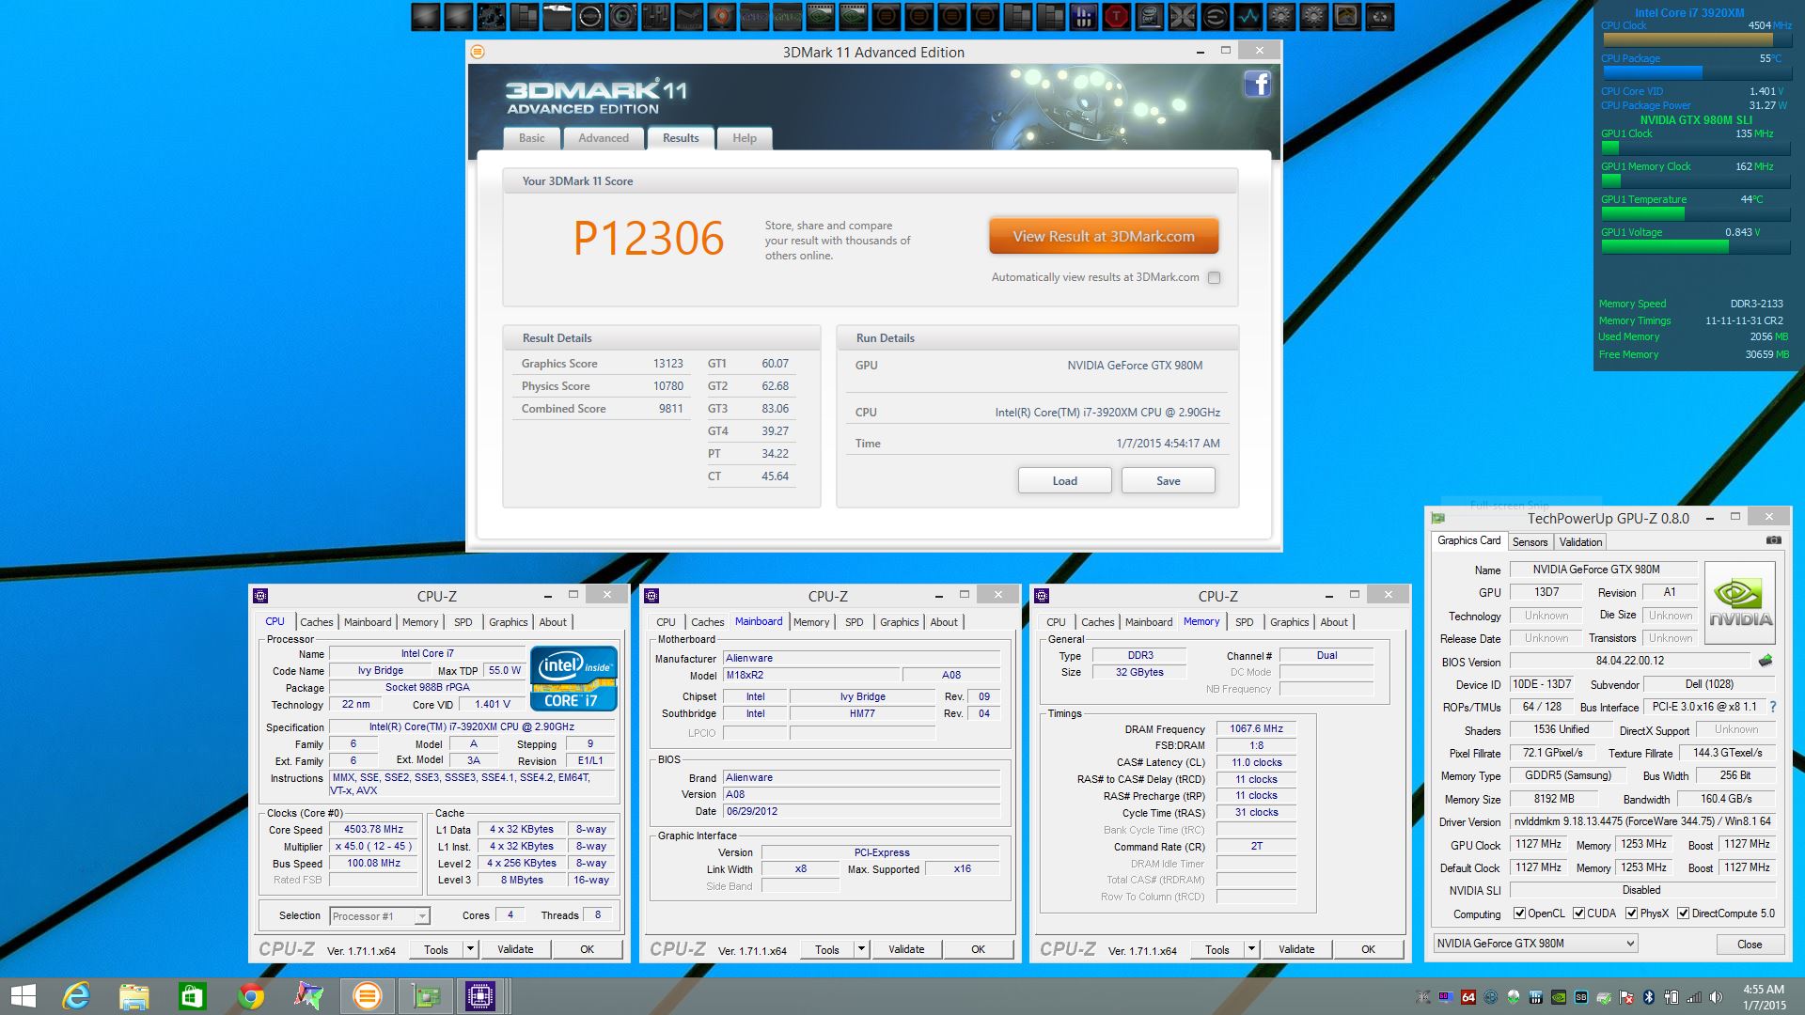Click the CPU Clock usage bar in gadget
Viewport: 1805px width, 1015px height.
point(1695,40)
